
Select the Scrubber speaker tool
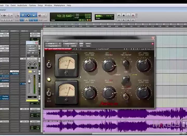[x=40, y=15]
